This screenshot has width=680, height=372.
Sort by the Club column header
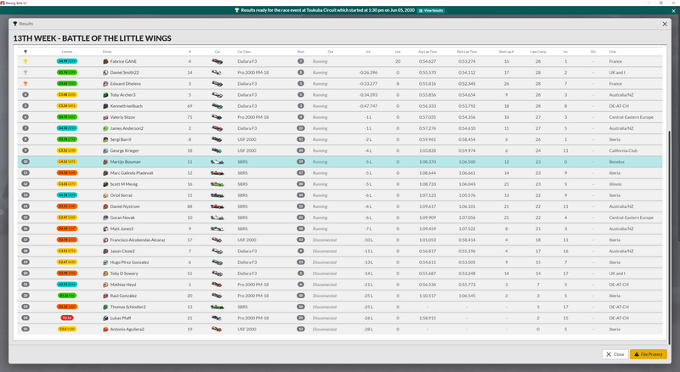[612, 52]
